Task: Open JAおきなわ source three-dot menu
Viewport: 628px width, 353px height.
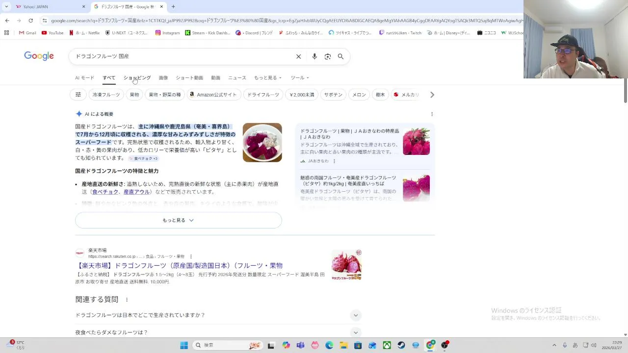Action: click(x=334, y=161)
